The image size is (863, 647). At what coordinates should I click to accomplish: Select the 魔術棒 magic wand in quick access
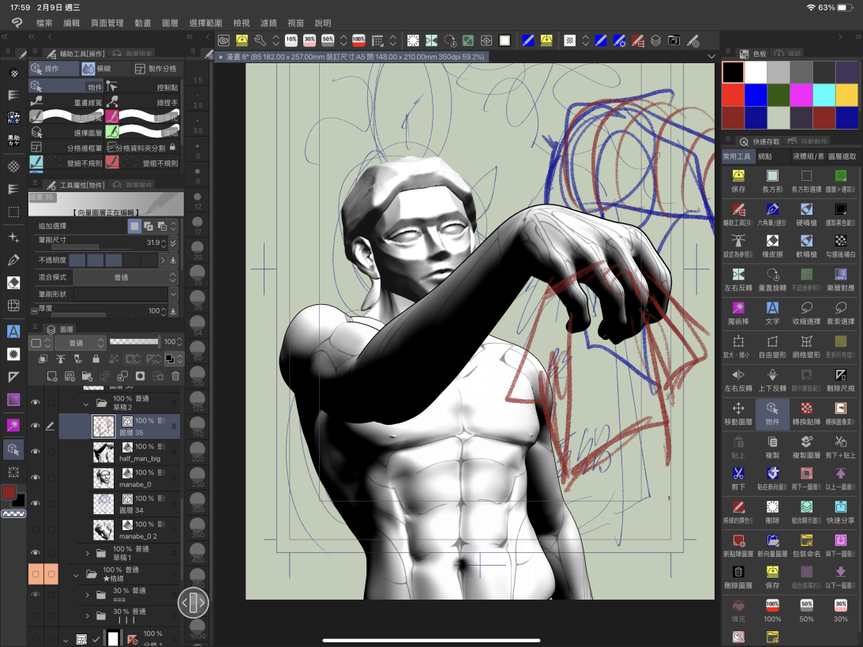(x=738, y=308)
